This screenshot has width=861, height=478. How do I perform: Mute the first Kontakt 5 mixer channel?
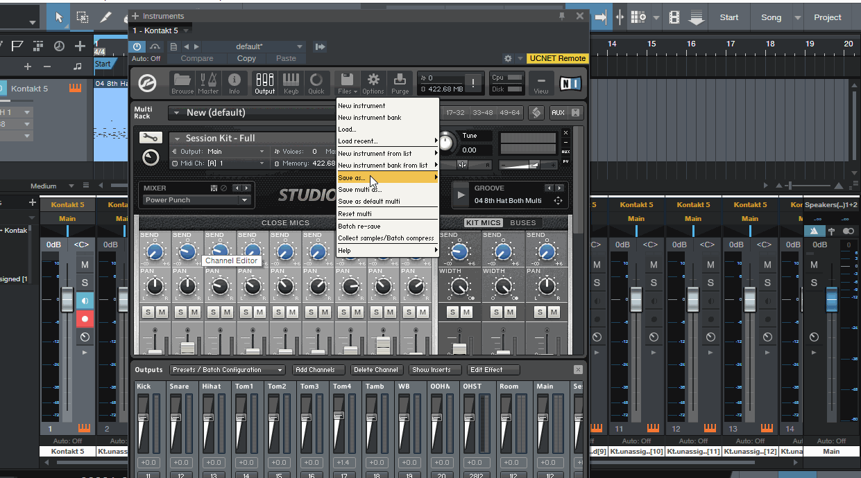85,265
